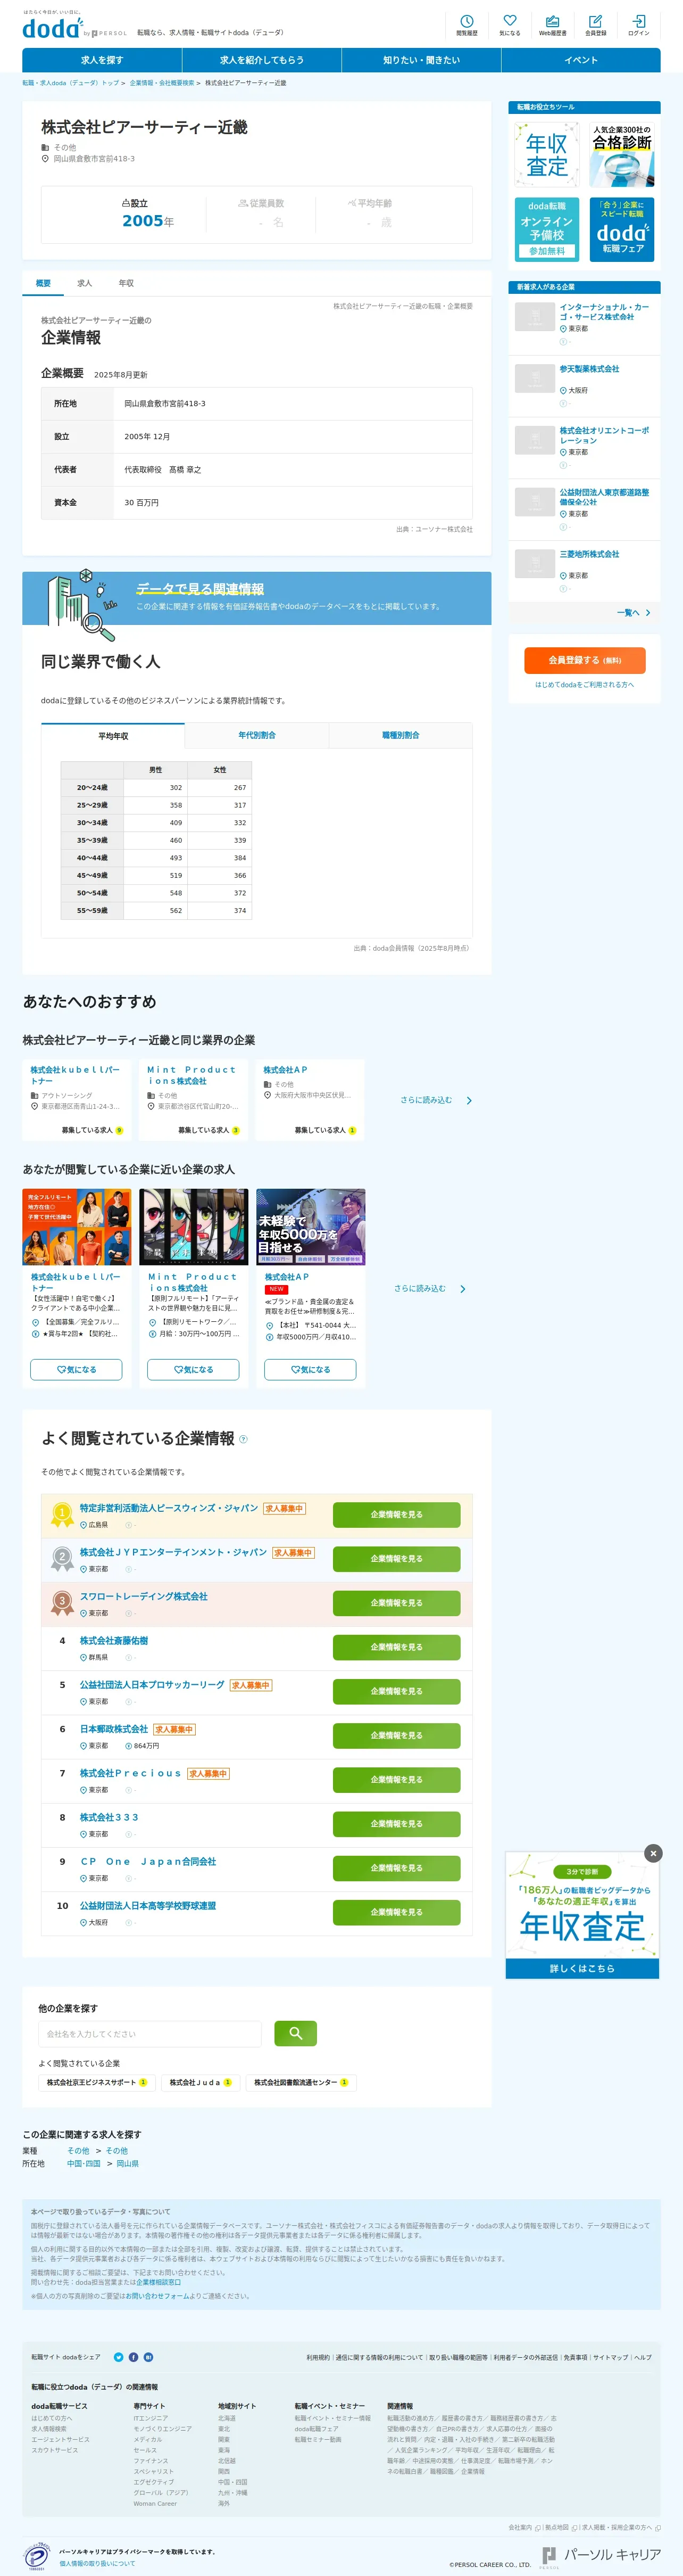Open the 岡山県 location link
Image resolution: width=683 pixels, height=2576 pixels.
tap(128, 2163)
